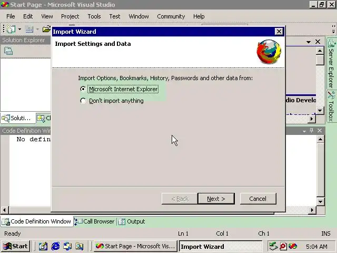Click the New Project toolbar icon

point(11,29)
